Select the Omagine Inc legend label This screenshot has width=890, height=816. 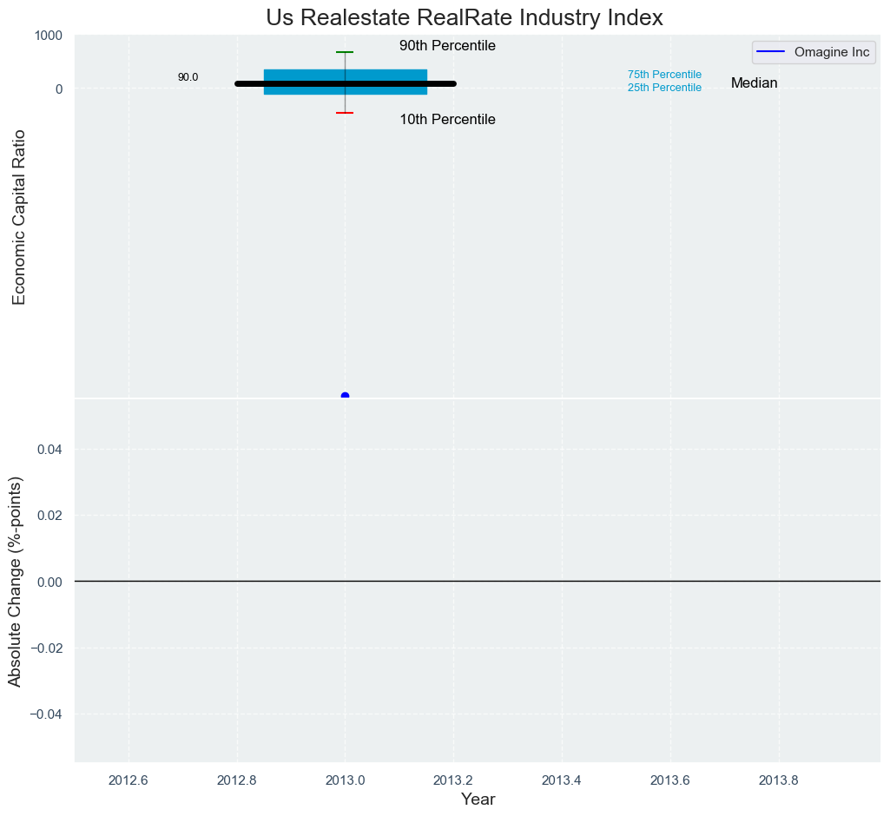[x=831, y=52]
